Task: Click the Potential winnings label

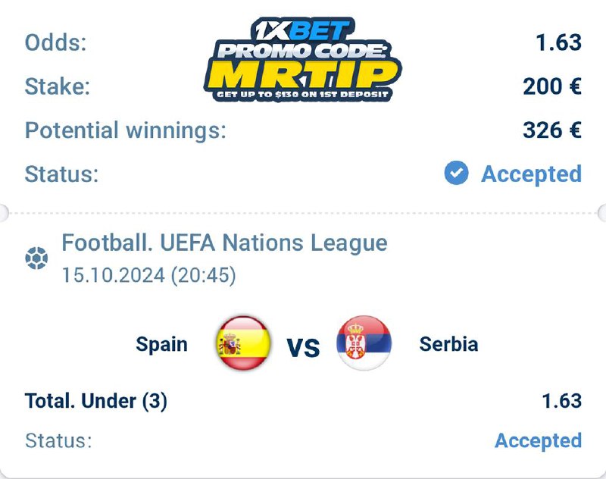Action: coord(126,130)
